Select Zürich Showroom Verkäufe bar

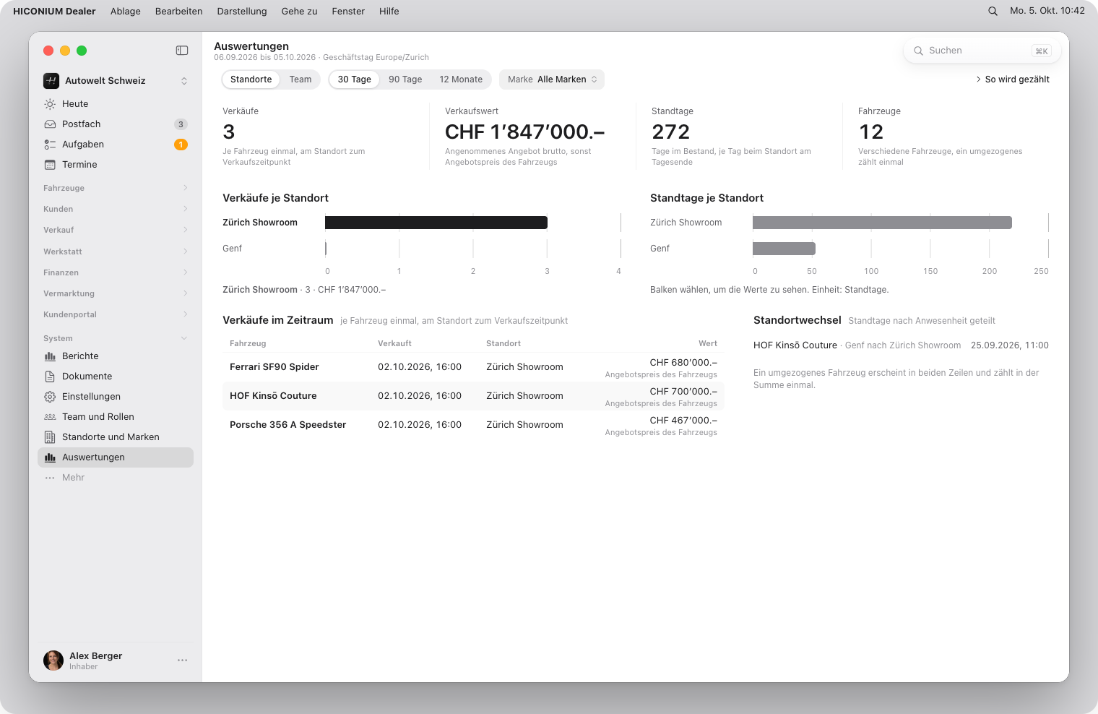(x=436, y=223)
